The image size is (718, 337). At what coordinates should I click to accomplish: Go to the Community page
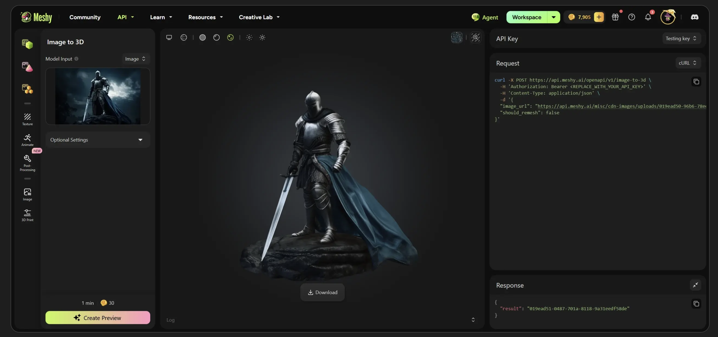coord(85,17)
